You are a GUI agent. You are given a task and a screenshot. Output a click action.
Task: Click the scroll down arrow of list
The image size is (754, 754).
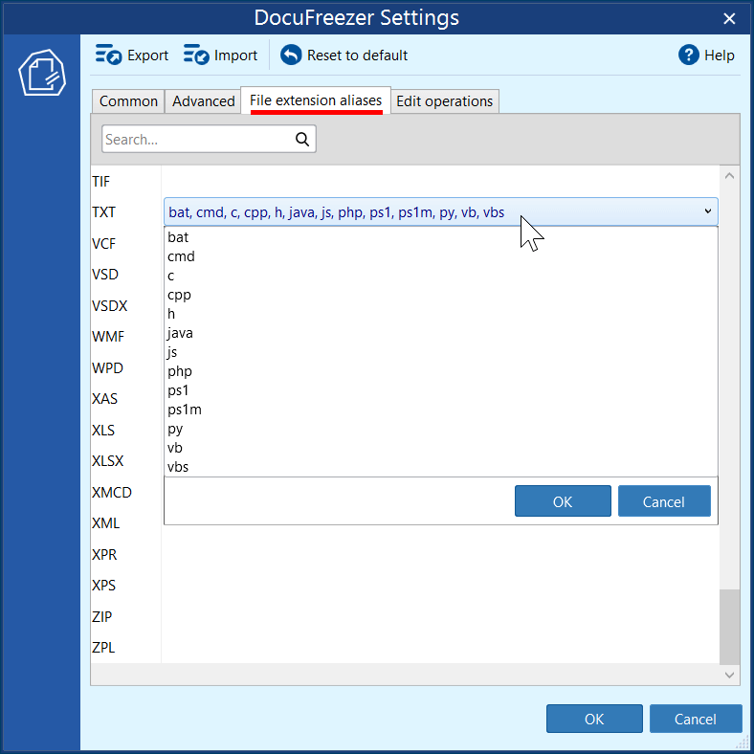(729, 675)
